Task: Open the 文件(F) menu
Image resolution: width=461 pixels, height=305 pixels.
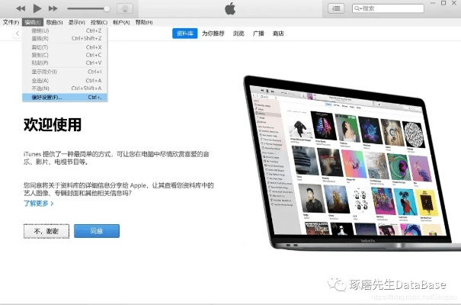Action: pos(11,22)
